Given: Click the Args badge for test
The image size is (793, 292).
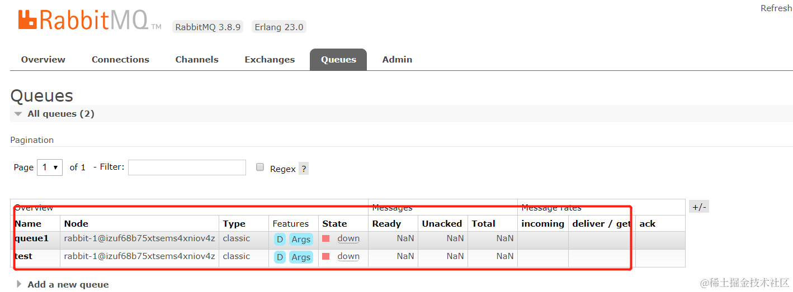Looking at the screenshot, I should 301,257.
